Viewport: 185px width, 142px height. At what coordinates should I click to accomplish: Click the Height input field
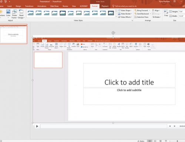coord(182,11)
